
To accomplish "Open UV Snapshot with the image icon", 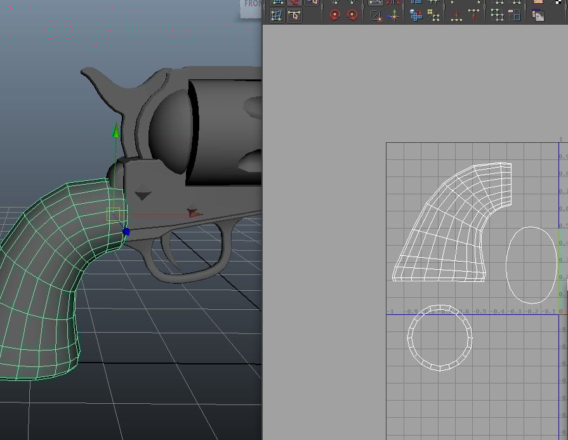I will (539, 17).
